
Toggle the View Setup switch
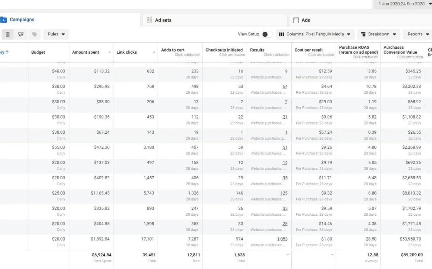pos(267,34)
